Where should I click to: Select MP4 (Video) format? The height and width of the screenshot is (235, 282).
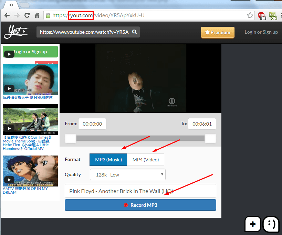(146, 160)
